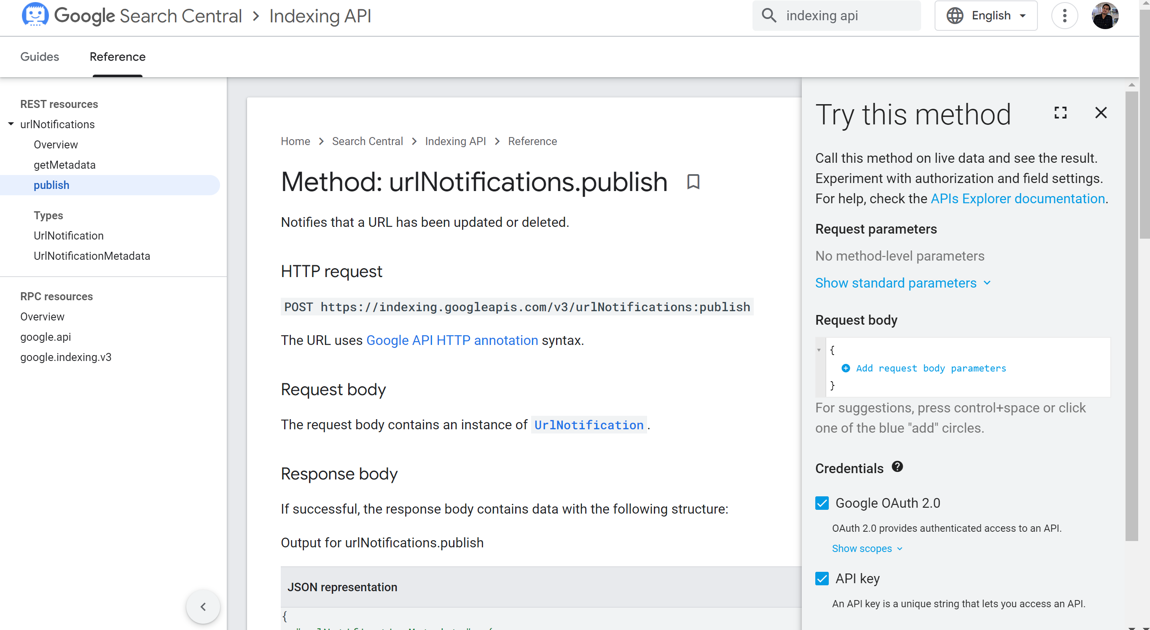Collapse the left navigation sidebar
Image resolution: width=1150 pixels, height=630 pixels.
pos(203,606)
